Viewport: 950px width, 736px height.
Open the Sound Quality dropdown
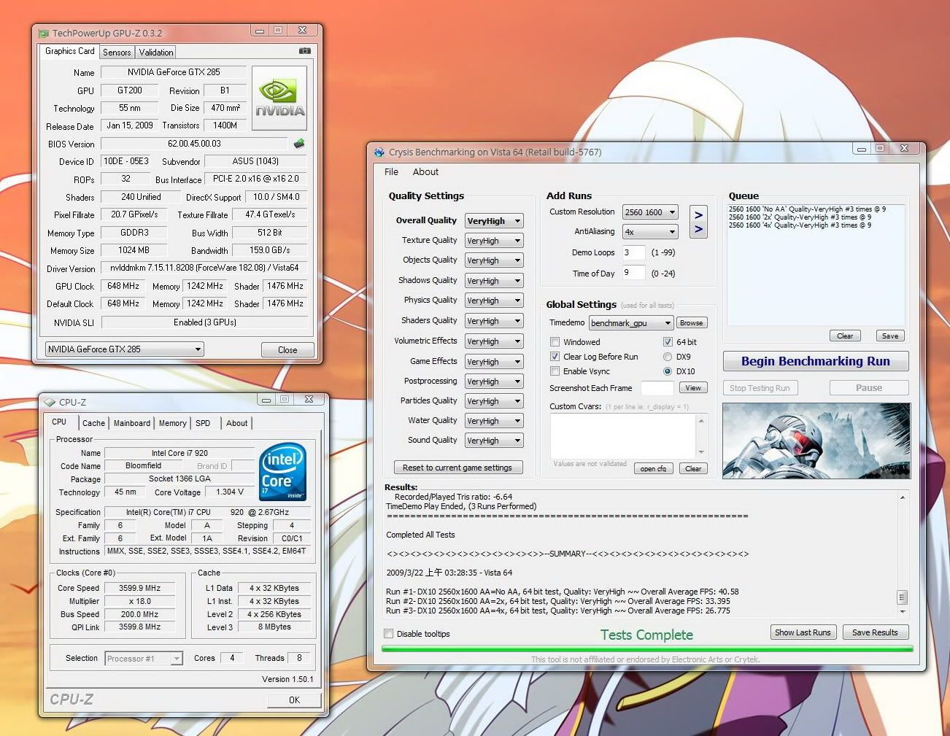coord(494,441)
